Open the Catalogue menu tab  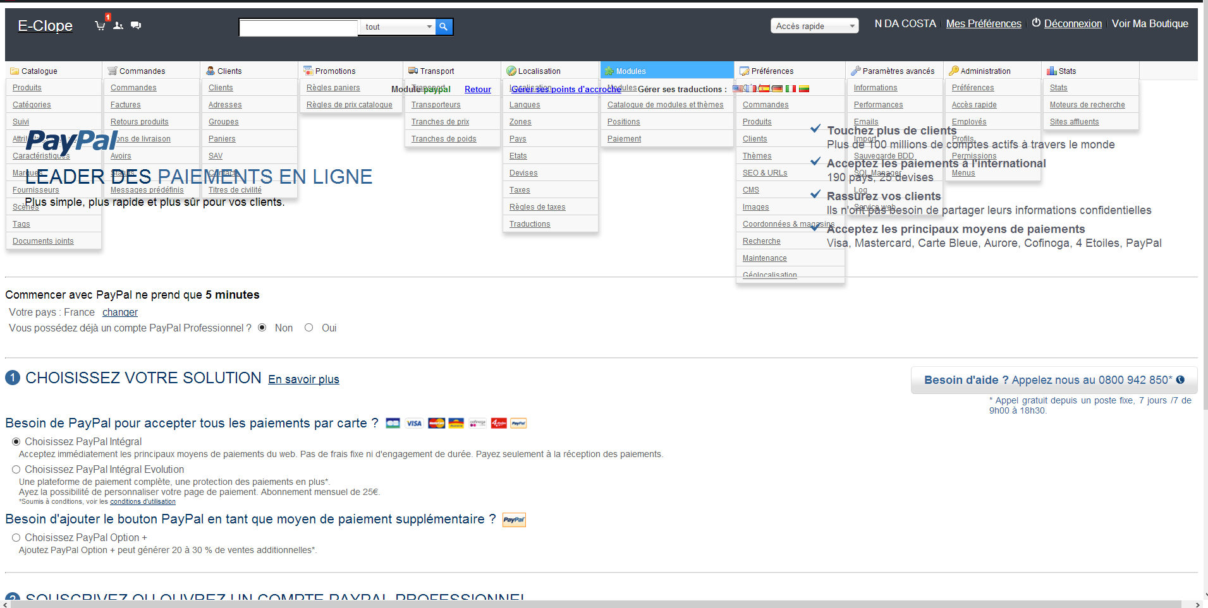click(x=54, y=71)
